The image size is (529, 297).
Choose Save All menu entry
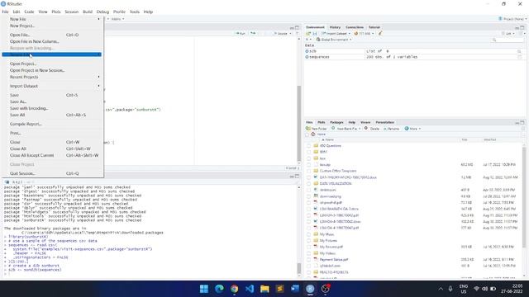[x=17, y=115]
